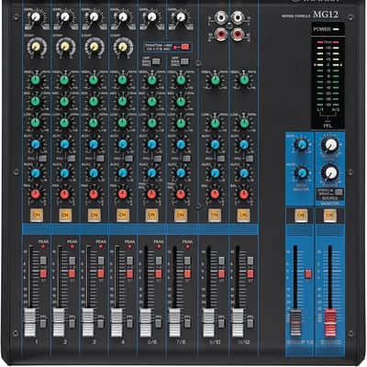
Task: Click the channel 1 HIGH EQ knob
Action: pos(36,81)
